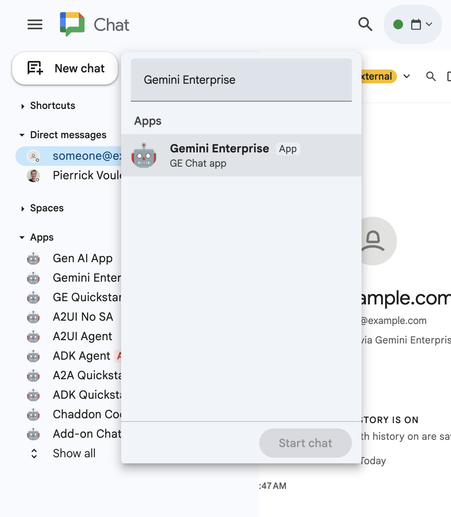Expand the Spaces section
The height and width of the screenshot is (517, 451).
coord(23,209)
